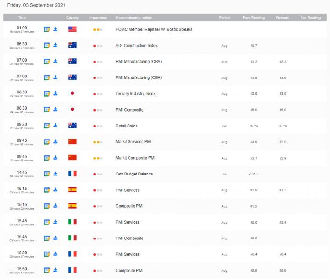Click the -131.3 previous reading value
Screen dimensions: 330x280
click(x=253, y=174)
